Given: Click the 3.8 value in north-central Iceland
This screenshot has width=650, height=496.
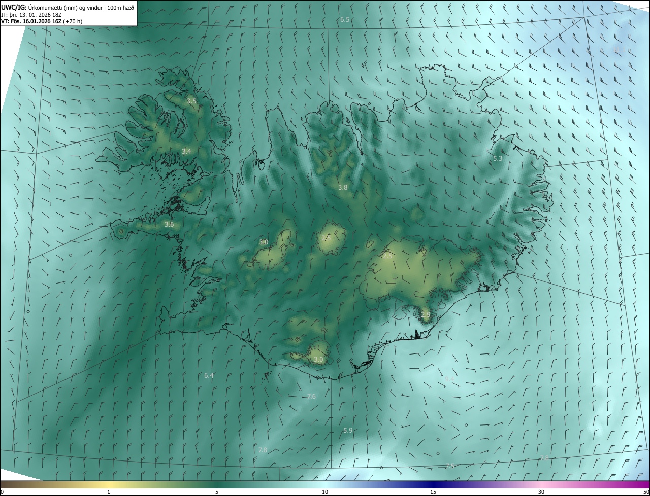Looking at the screenshot, I should coord(343,187).
